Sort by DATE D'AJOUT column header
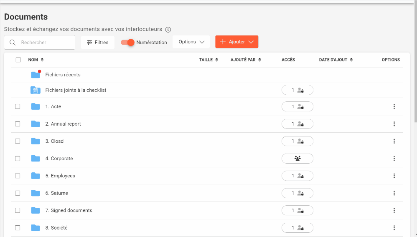 [336, 60]
